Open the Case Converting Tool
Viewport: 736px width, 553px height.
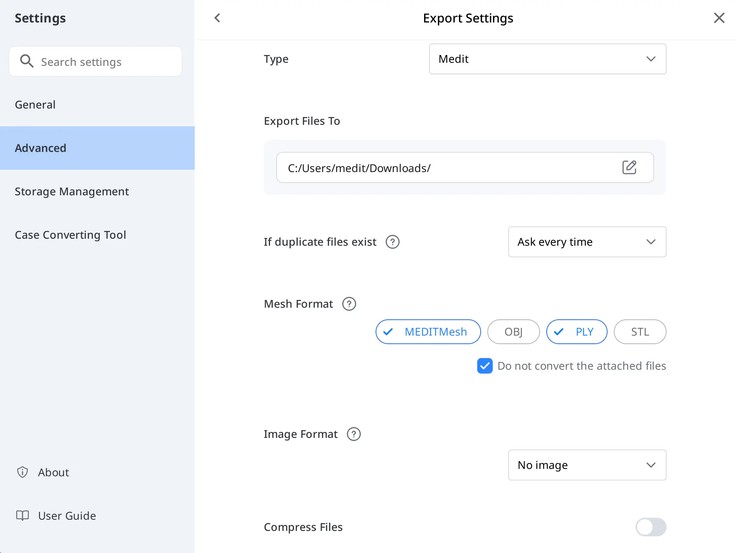71,234
